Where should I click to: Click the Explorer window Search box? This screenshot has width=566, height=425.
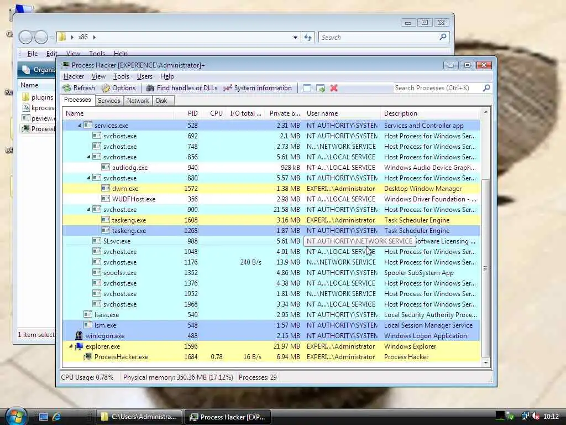coord(379,37)
